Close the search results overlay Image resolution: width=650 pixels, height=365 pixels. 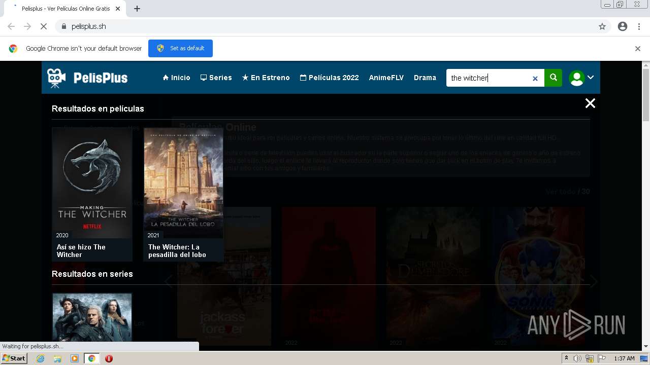click(590, 103)
